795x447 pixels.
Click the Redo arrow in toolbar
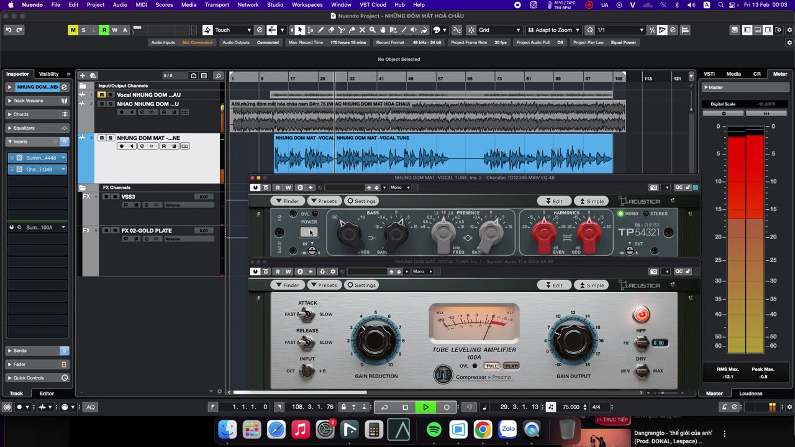pyautogui.click(x=19, y=30)
